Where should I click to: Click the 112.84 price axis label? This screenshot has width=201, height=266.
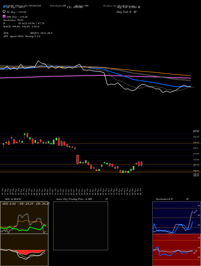[196, 160]
